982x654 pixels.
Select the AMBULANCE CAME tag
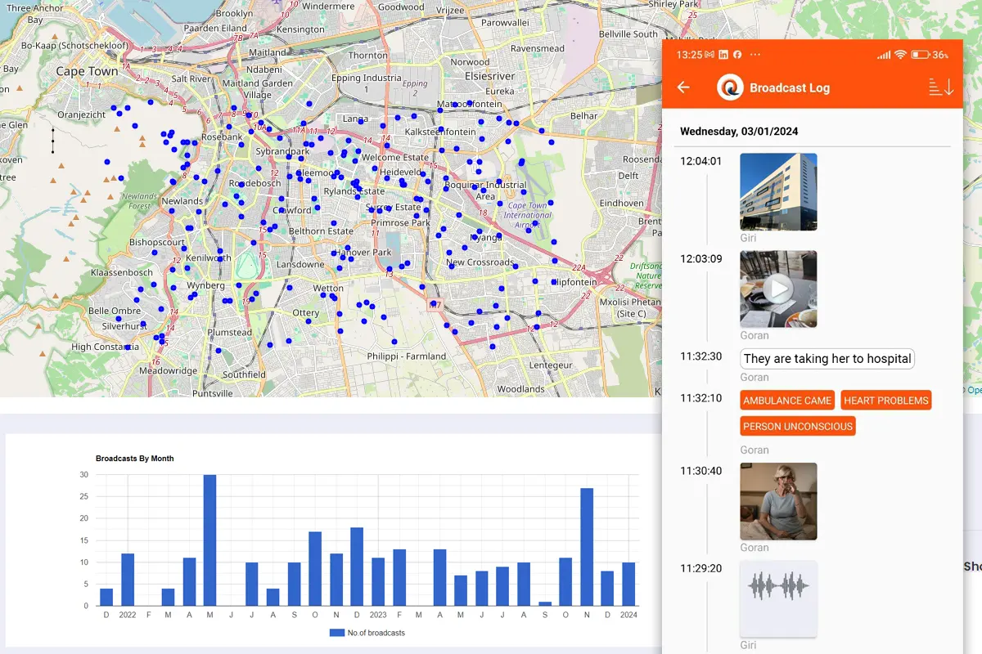click(x=787, y=401)
